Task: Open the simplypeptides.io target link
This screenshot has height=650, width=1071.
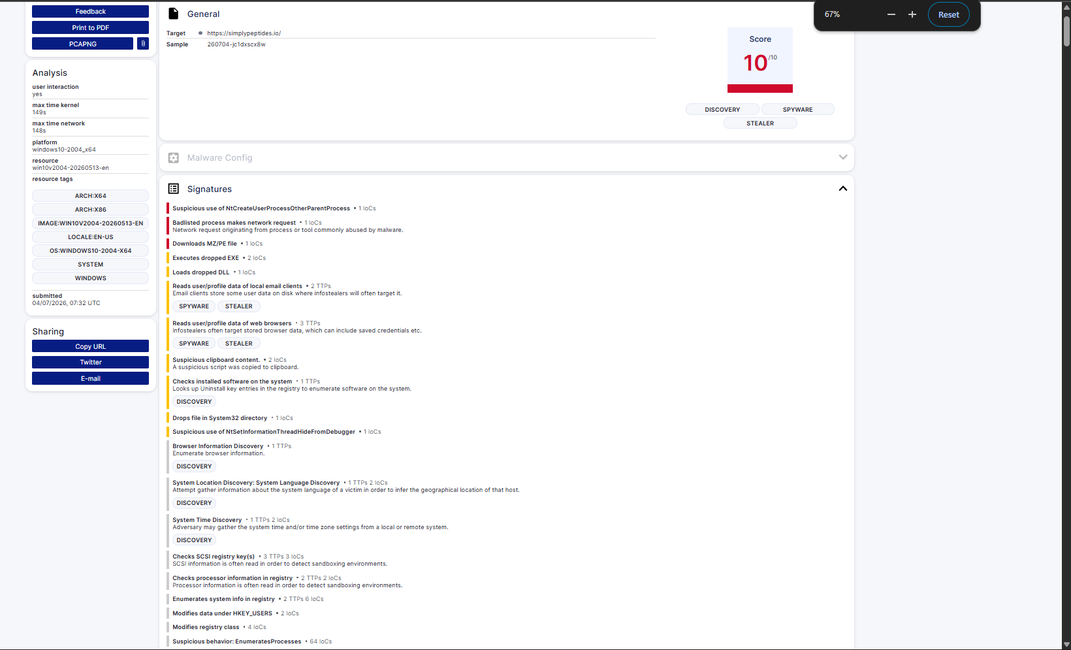Action: tap(244, 33)
